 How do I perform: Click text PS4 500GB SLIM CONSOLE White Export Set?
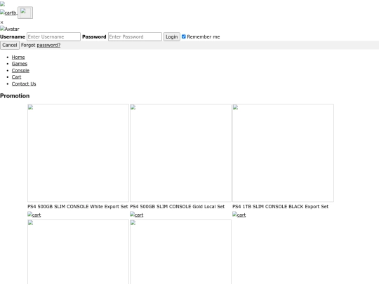[x=78, y=206]
